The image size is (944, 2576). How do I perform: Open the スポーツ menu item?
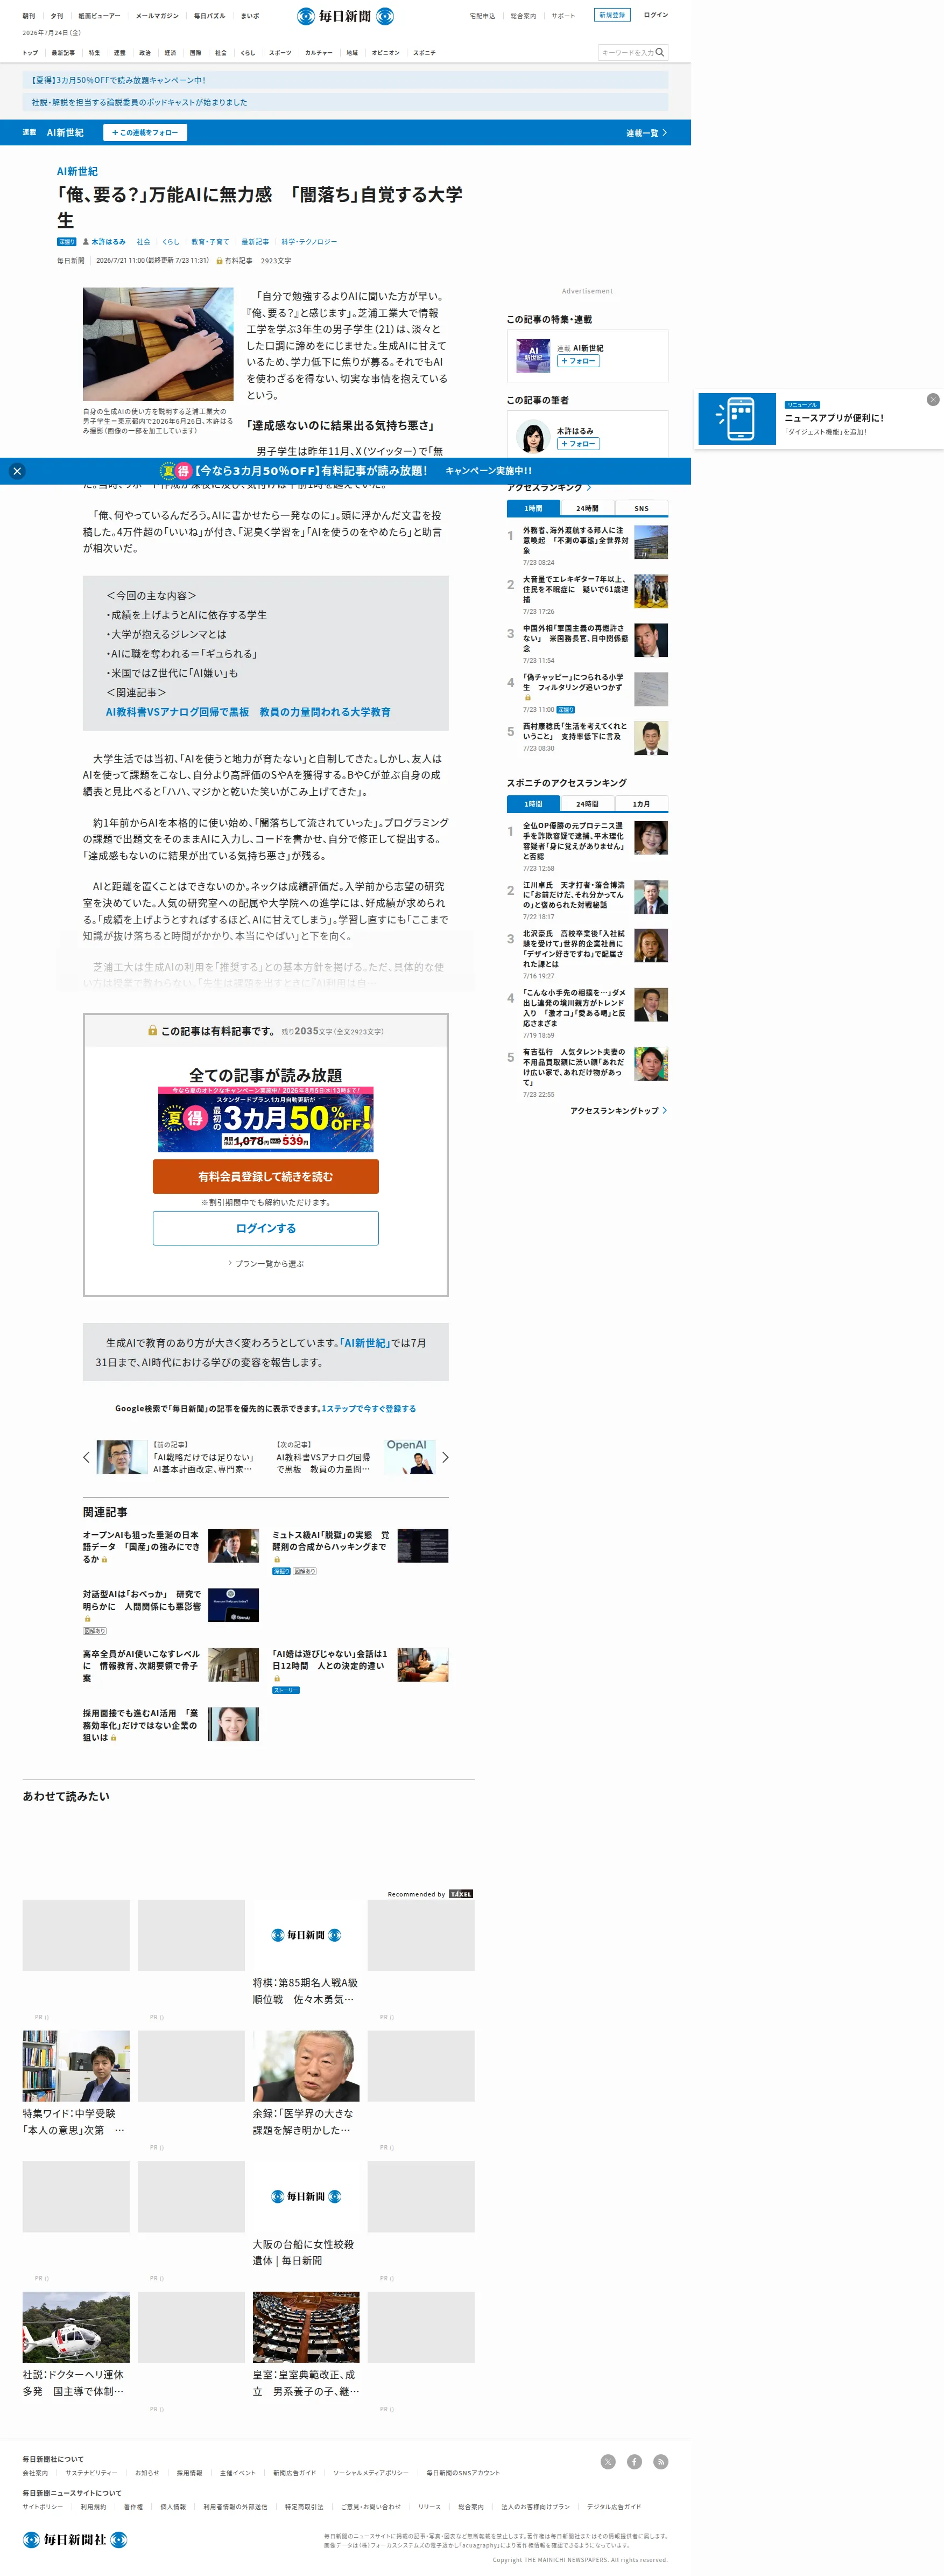pyautogui.click(x=280, y=53)
